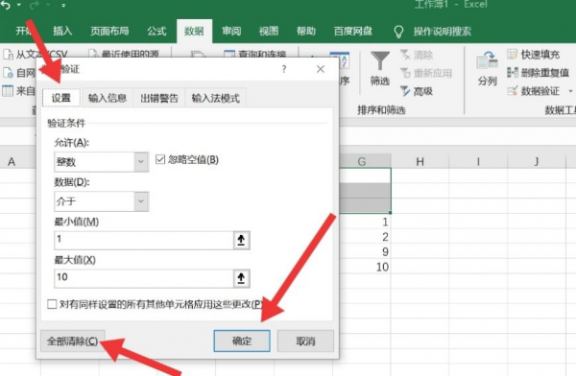The width and height of the screenshot is (576, 376).
Task: Click the 最大值 range selector icon
Action: (241, 279)
